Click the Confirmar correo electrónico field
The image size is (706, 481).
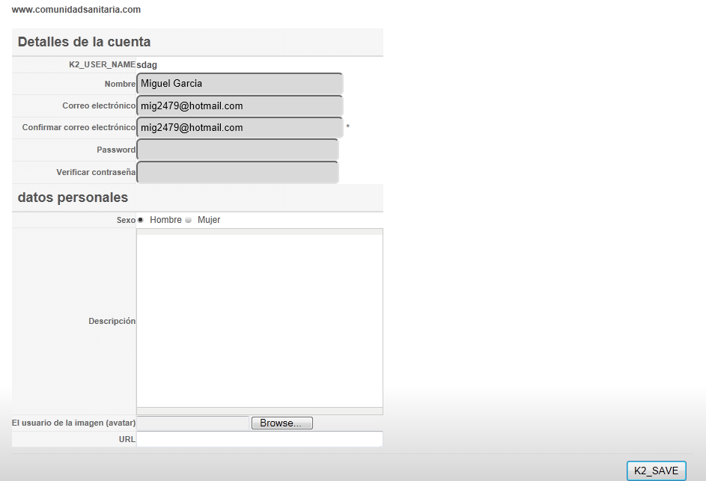240,128
